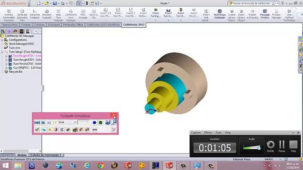Delete the current recording
The image size is (303, 170).
[x=270, y=146]
